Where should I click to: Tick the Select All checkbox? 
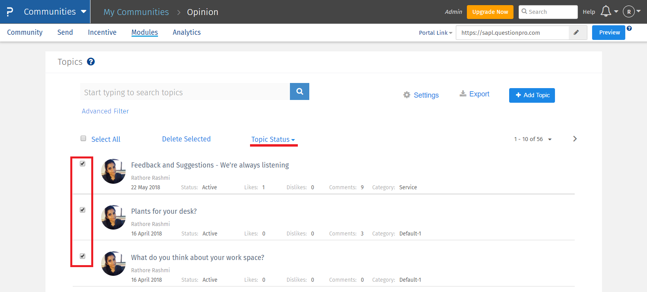tap(83, 138)
